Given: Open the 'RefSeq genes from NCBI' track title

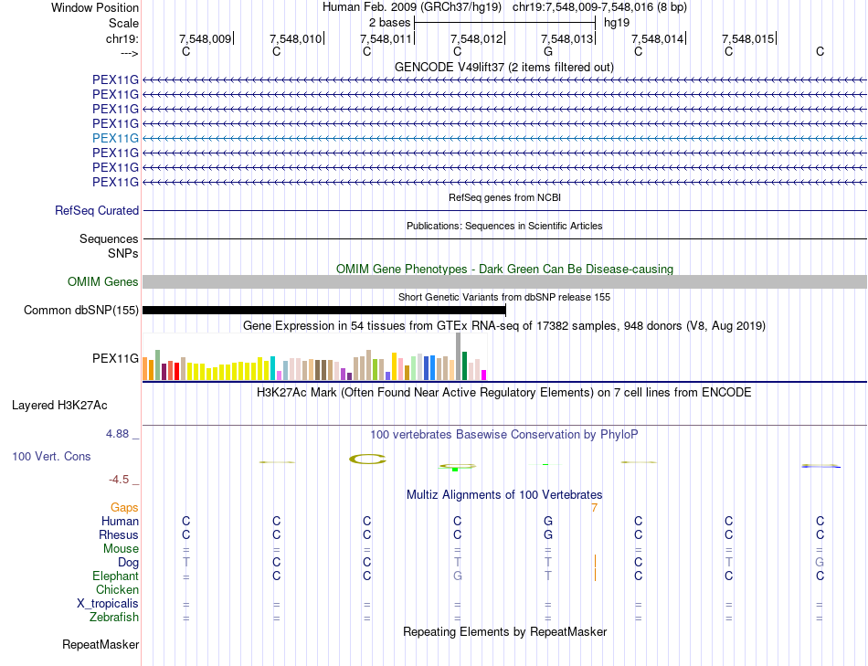Looking at the screenshot, I should pyautogui.click(x=504, y=197).
